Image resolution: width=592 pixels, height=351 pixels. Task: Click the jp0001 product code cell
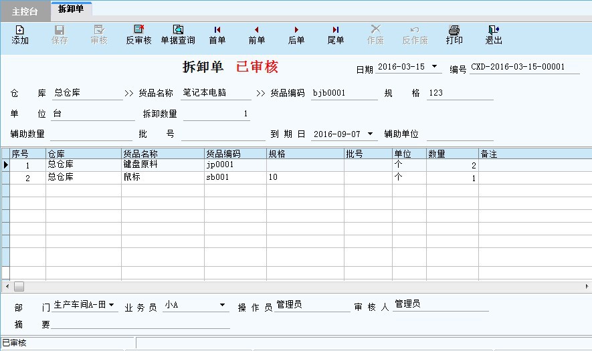(235, 165)
